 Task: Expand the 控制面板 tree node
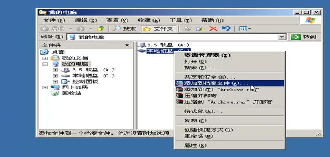tap(55, 82)
